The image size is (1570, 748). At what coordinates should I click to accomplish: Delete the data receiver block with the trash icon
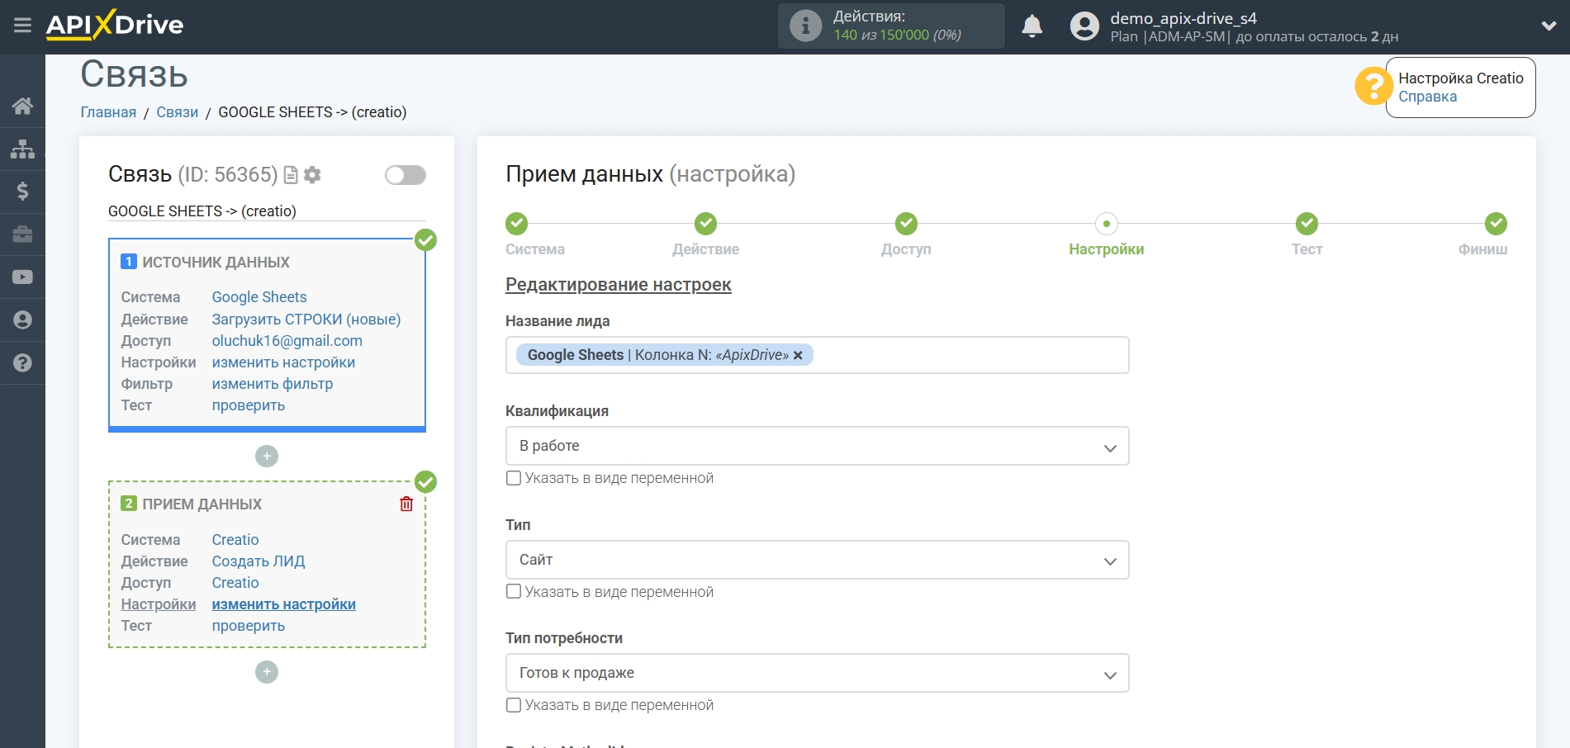[406, 504]
